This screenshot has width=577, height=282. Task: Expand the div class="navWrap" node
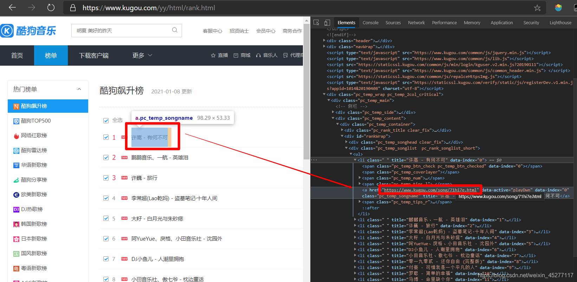click(324, 47)
